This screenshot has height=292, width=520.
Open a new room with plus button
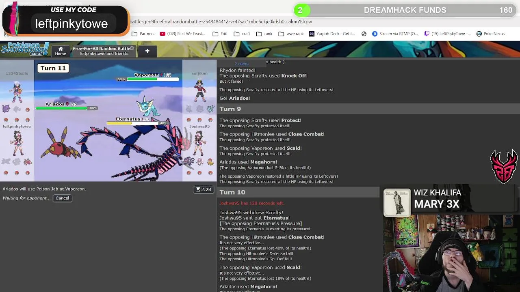point(147,51)
